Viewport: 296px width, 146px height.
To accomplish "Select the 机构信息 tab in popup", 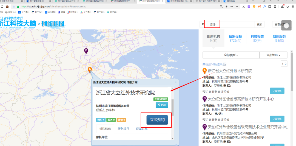I will tap(105, 129).
